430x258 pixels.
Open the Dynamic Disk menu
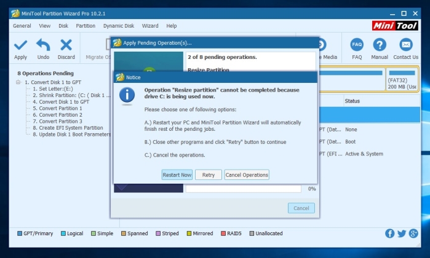(119, 26)
